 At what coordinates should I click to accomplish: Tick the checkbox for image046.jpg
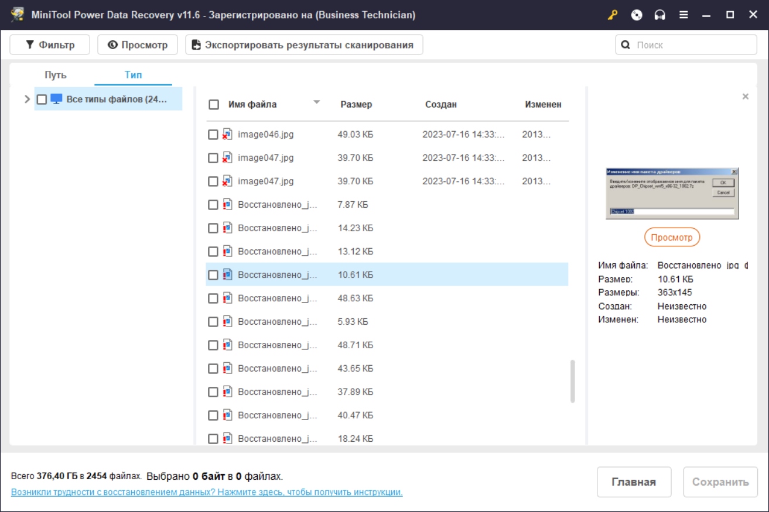click(213, 135)
